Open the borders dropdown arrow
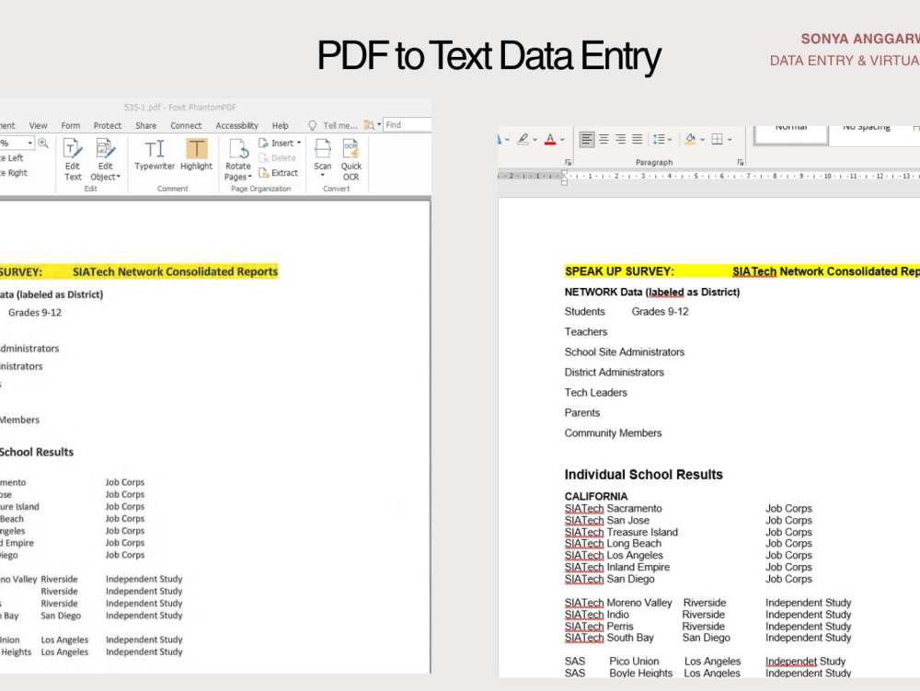Viewport: 920px width, 691px height. [x=730, y=140]
